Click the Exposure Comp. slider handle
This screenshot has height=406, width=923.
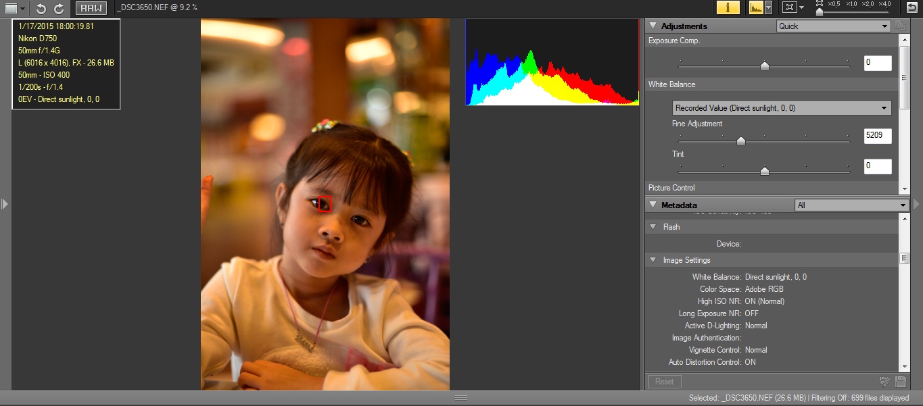point(764,66)
